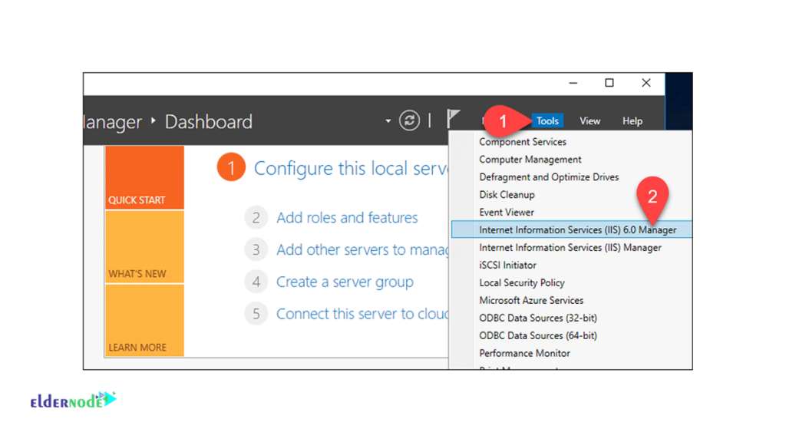Screen dimensions: 786x442
Task: Click Add roles and features
Action: (347, 217)
